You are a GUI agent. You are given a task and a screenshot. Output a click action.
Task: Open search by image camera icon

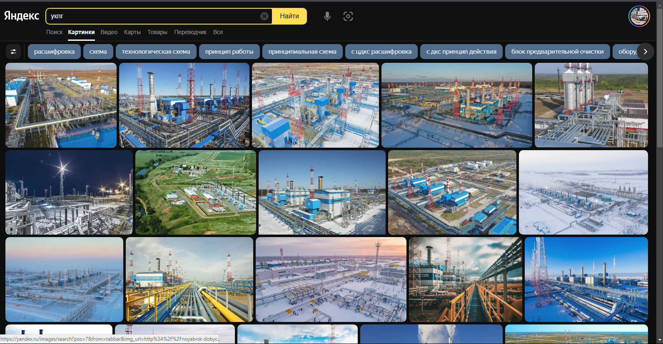tap(348, 16)
